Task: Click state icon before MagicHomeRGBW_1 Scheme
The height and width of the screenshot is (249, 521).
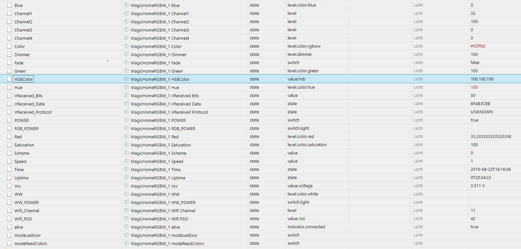Action: (126, 153)
